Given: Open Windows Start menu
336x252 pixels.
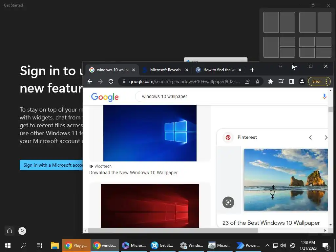Looking at the screenshot, I should (8, 245).
